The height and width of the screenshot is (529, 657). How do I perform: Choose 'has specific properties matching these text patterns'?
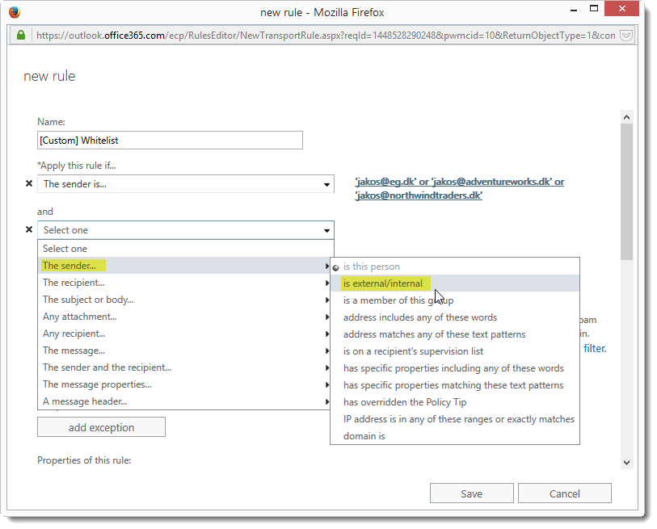click(455, 385)
